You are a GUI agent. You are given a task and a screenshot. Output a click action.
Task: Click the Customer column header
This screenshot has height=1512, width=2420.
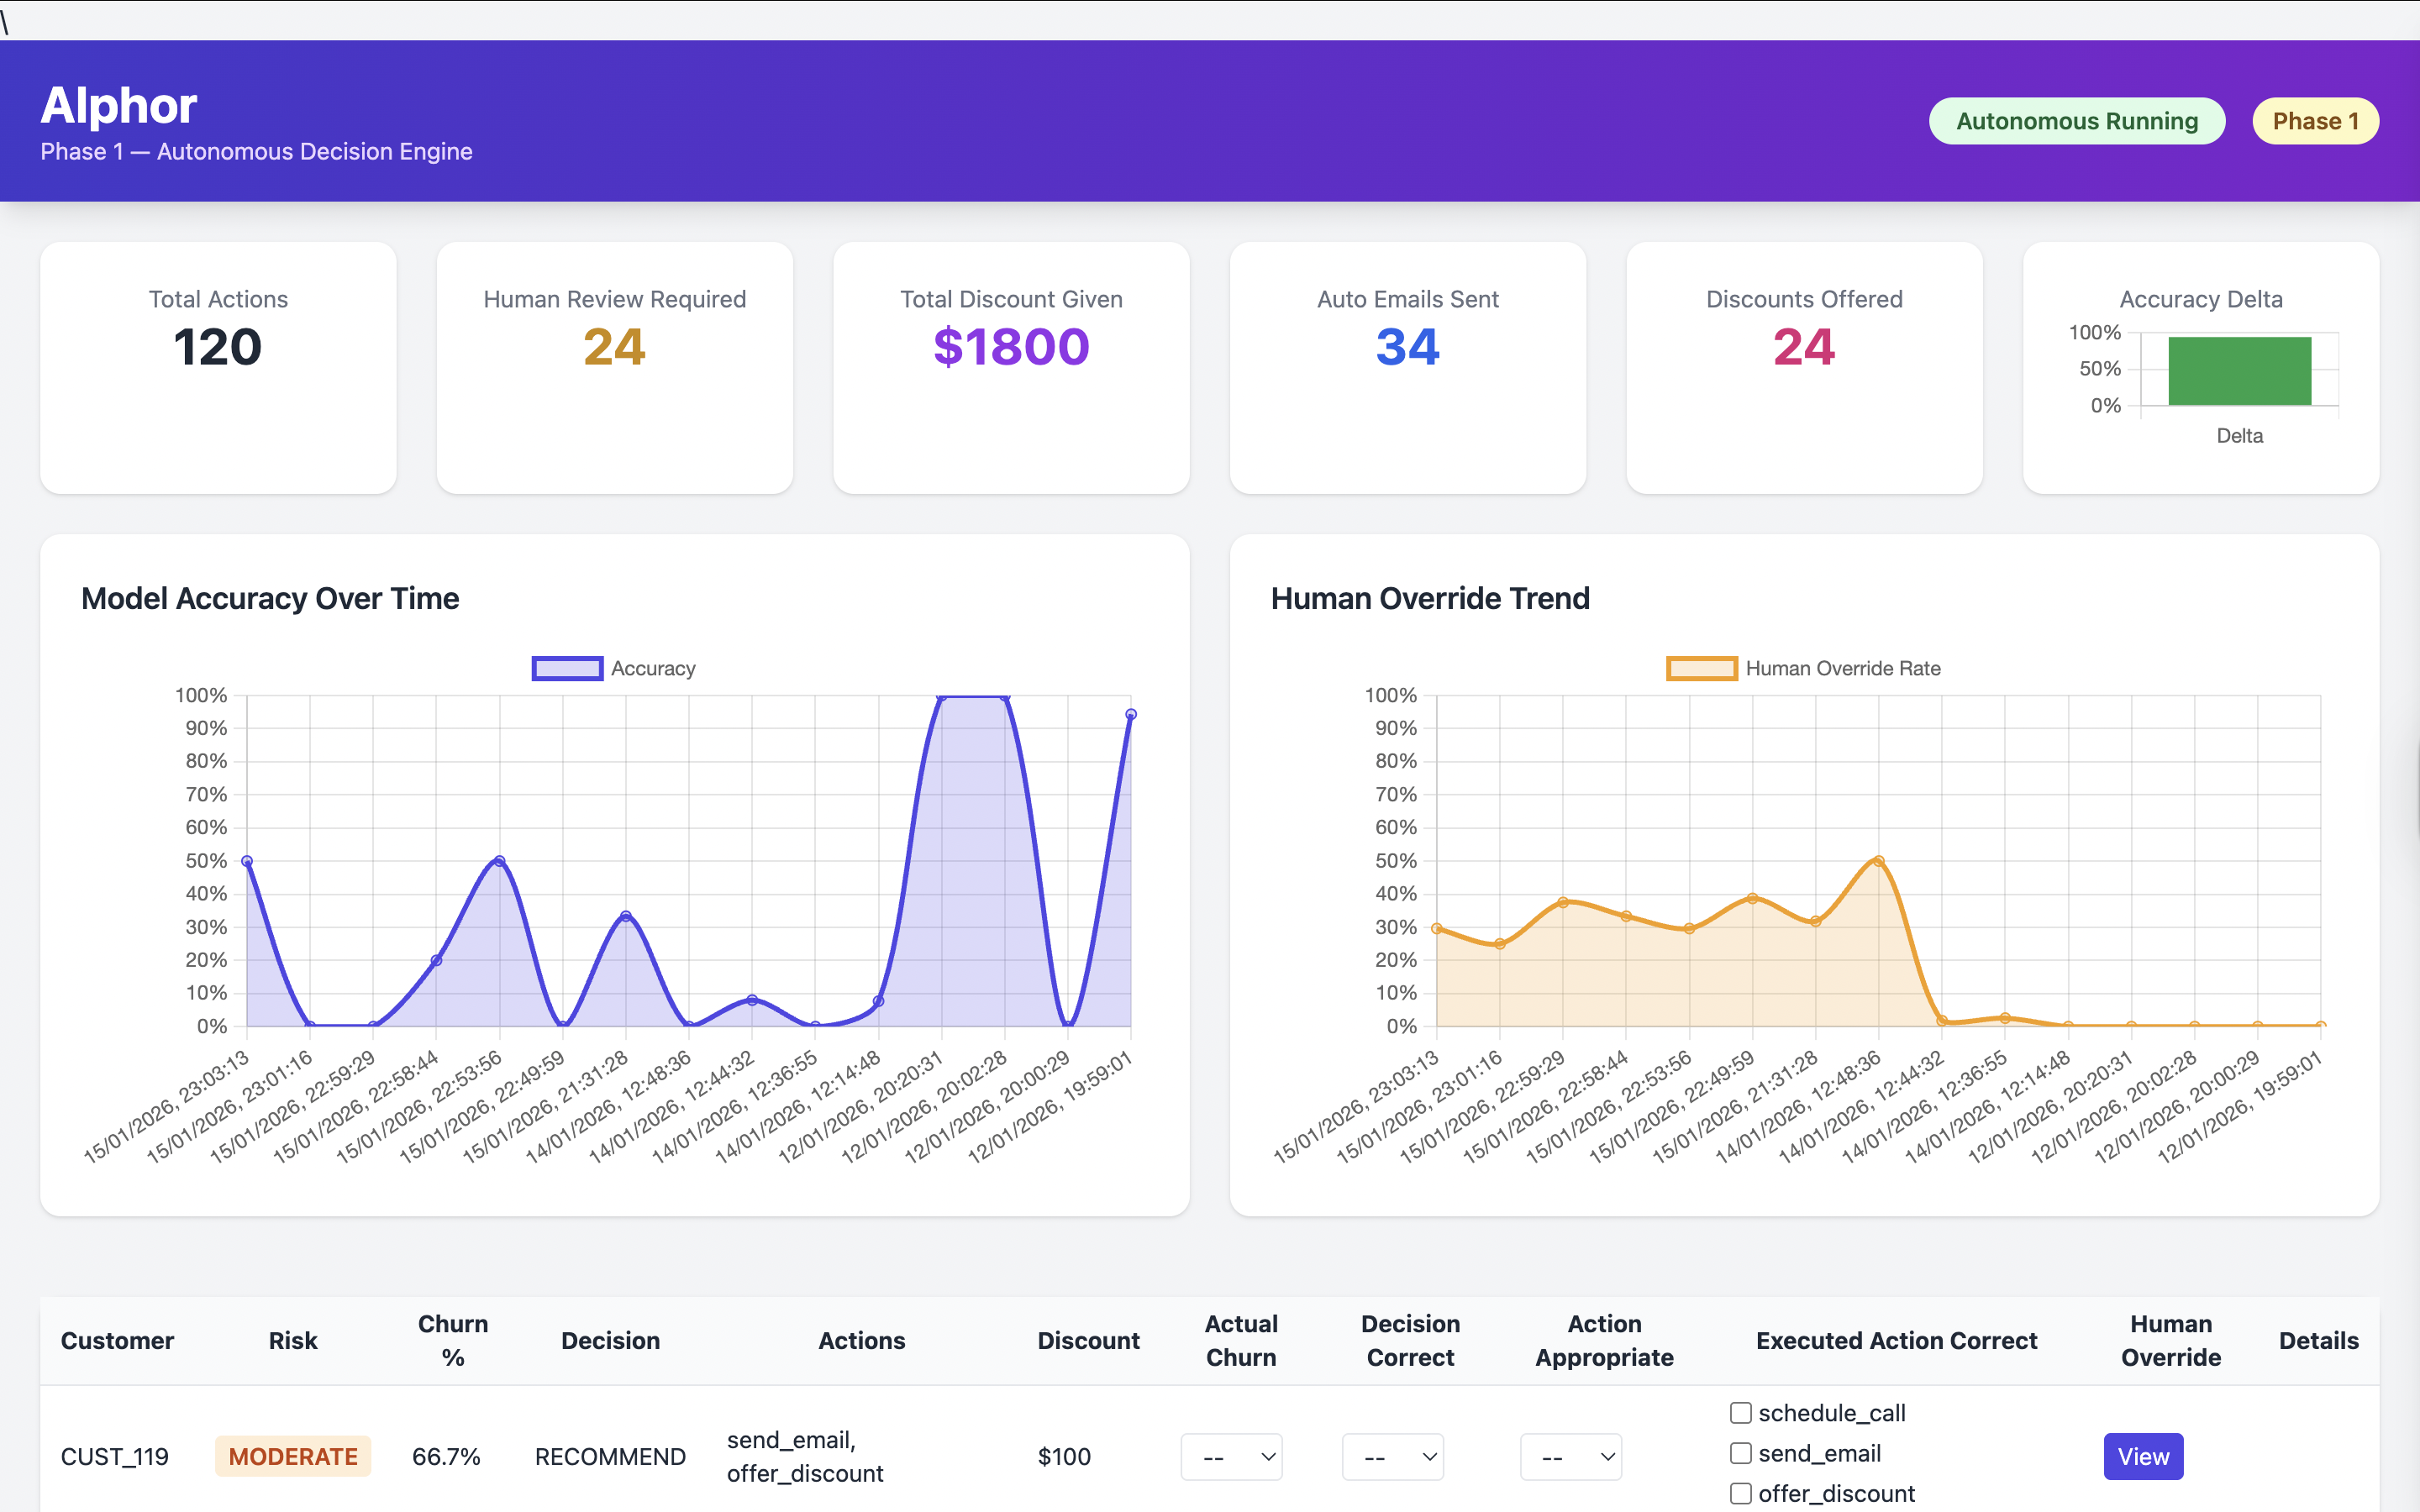pyautogui.click(x=117, y=1341)
